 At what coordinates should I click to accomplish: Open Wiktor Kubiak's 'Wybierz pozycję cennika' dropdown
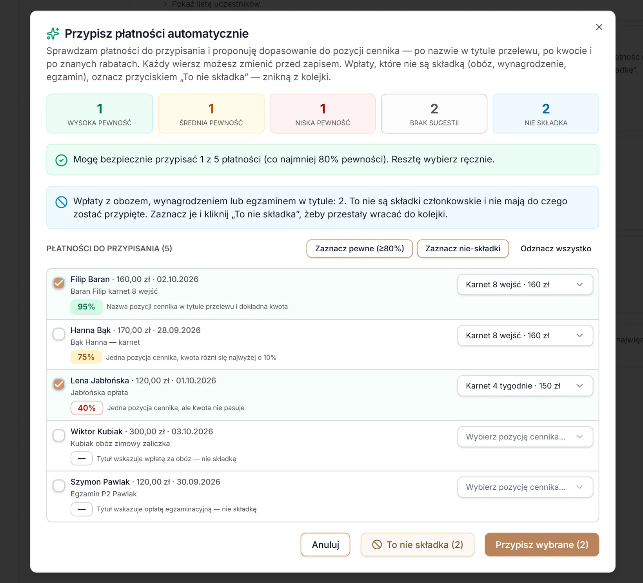pos(525,437)
